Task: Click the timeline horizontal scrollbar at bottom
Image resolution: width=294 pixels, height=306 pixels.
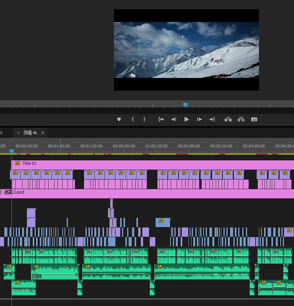Action: [x=147, y=299]
